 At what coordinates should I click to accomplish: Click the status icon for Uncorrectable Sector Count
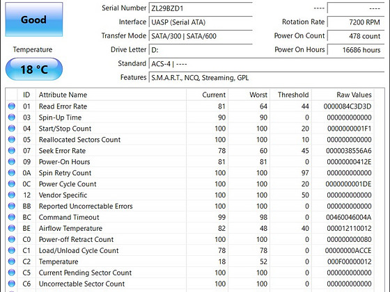click(11, 284)
